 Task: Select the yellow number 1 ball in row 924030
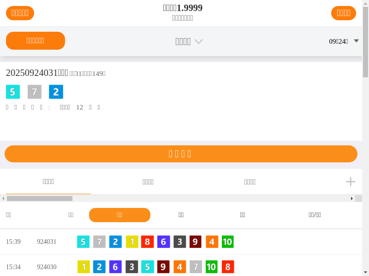(x=83, y=267)
